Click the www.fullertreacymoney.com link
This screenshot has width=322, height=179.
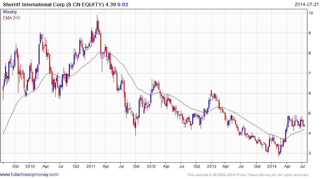click(29, 175)
